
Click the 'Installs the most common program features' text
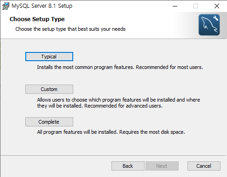click(120, 67)
